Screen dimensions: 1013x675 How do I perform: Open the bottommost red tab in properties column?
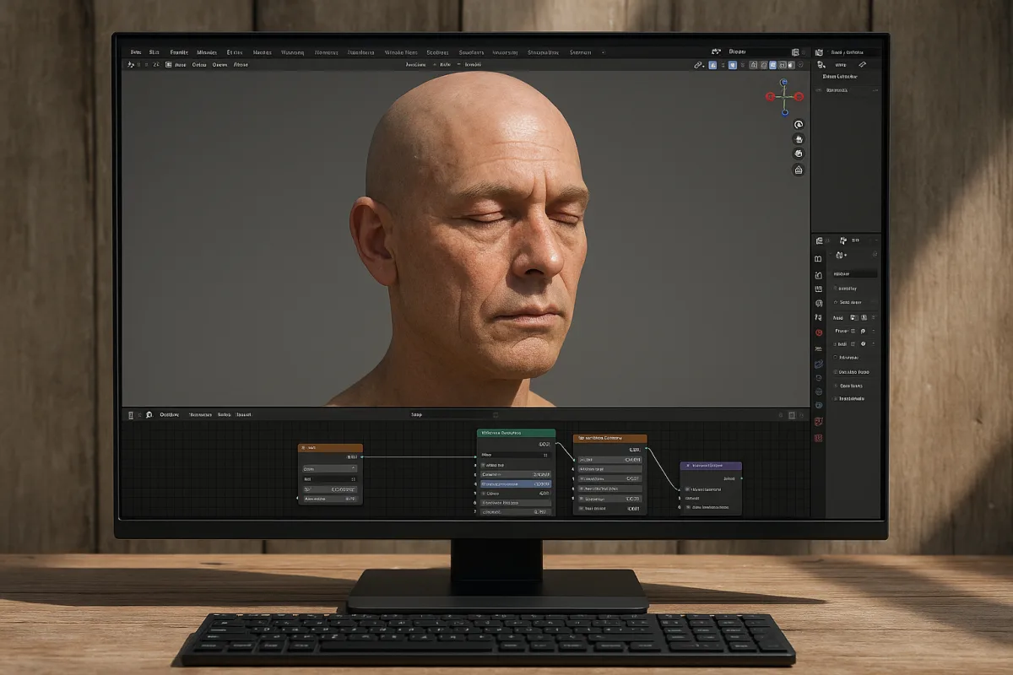coord(818,438)
